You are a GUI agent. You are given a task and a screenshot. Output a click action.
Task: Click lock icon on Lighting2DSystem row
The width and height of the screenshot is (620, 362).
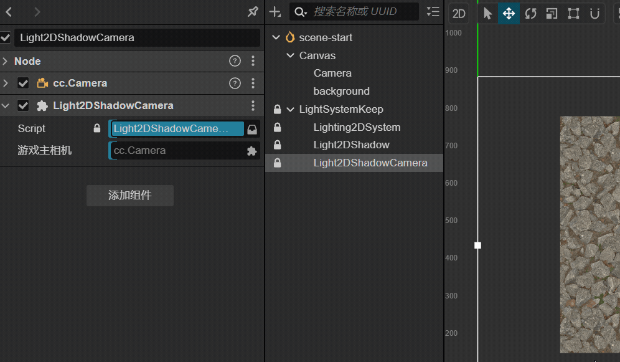click(x=277, y=127)
